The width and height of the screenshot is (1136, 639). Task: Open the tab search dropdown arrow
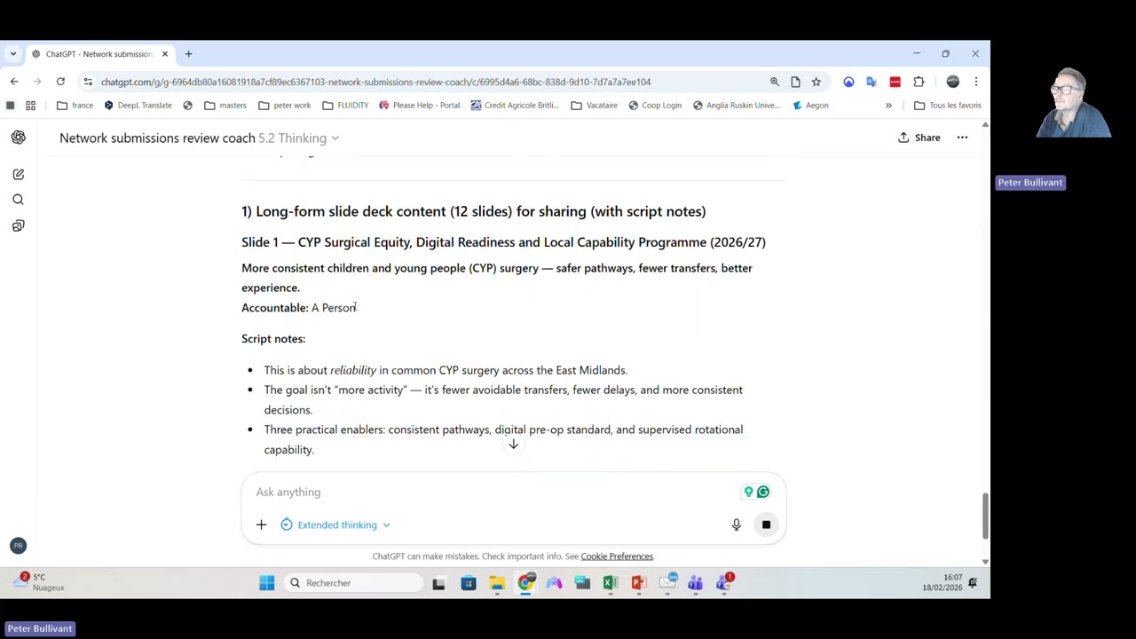click(13, 54)
